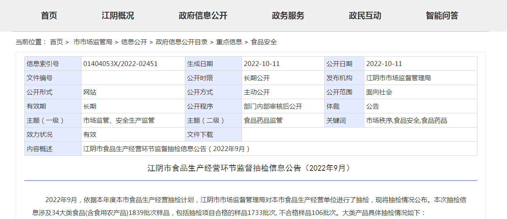Viewport: 507px width, 219px height.
Task: Click the 公告 value cell
Action: (421, 106)
